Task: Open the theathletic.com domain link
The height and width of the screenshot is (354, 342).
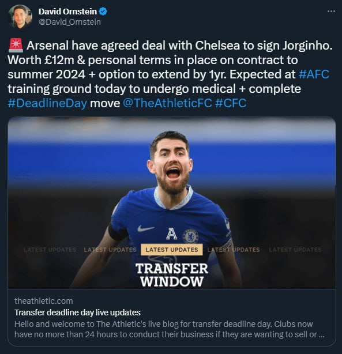Action: tap(44, 301)
